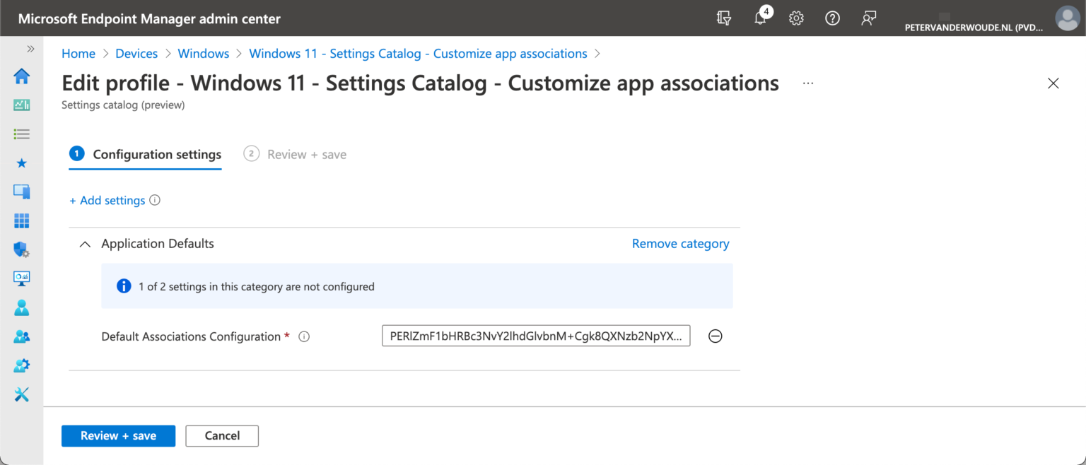The width and height of the screenshot is (1086, 465).
Task: Open the directory and subscription filter icon
Action: coord(723,18)
